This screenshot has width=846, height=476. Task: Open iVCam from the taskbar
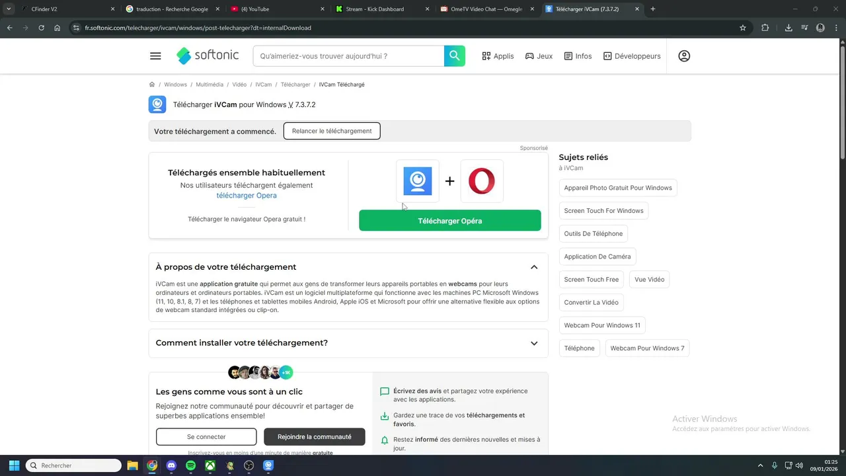[268, 465]
